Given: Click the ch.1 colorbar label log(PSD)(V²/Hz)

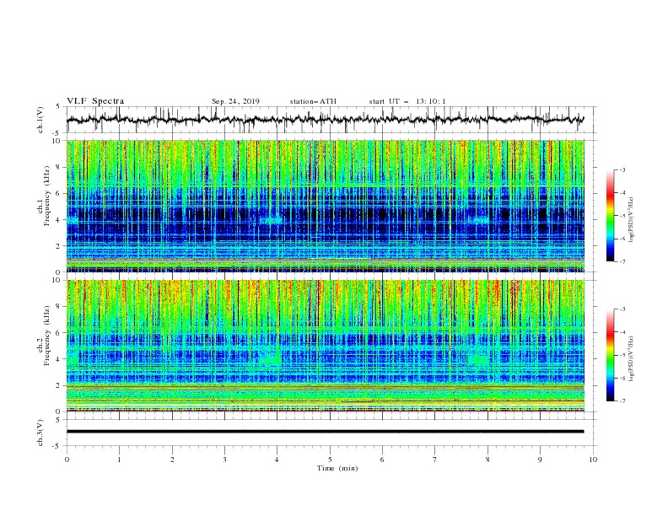Looking at the screenshot, I should tap(632, 220).
